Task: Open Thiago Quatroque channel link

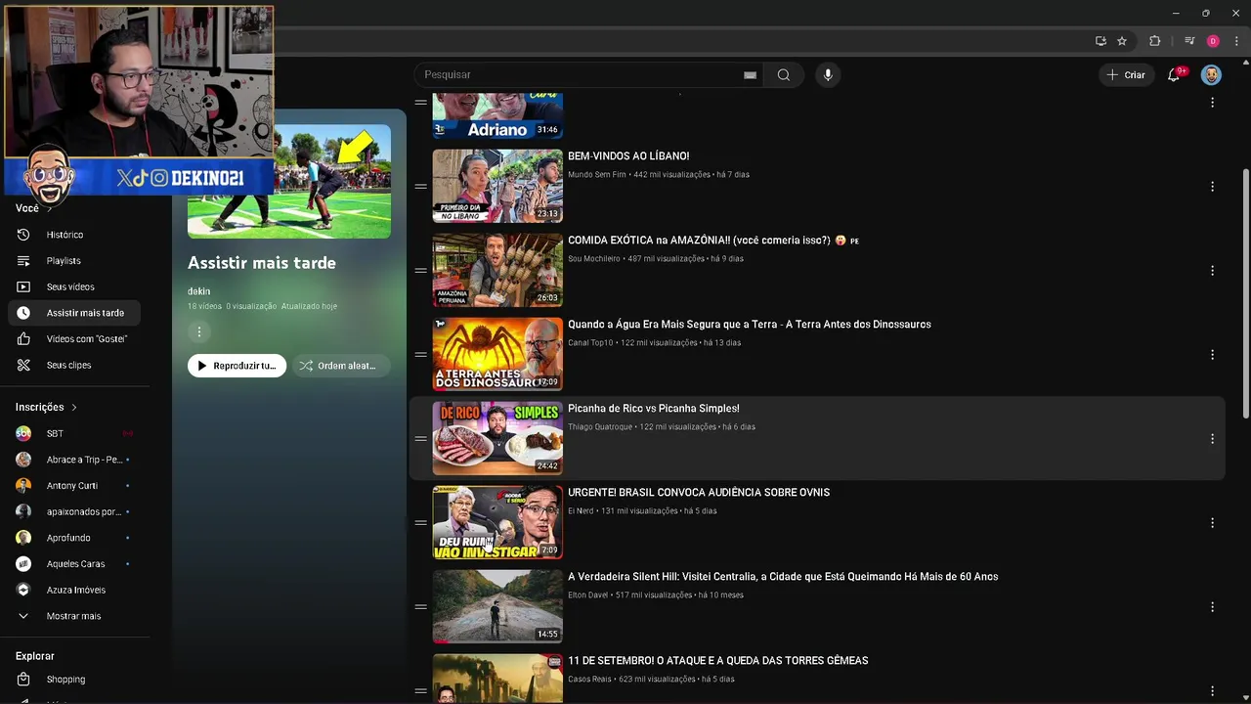Action: tap(600, 427)
